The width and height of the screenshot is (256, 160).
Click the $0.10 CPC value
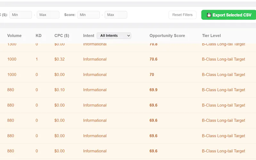[60, 90]
